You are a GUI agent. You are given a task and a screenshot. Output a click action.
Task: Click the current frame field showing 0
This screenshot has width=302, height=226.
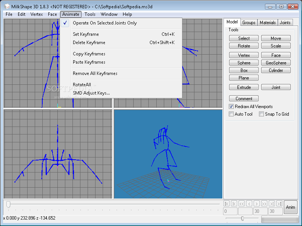230,211
